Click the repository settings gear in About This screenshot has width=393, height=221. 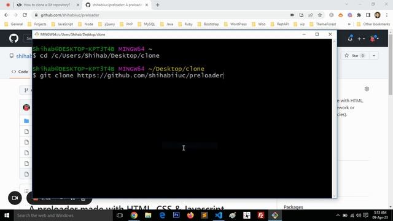(367, 89)
